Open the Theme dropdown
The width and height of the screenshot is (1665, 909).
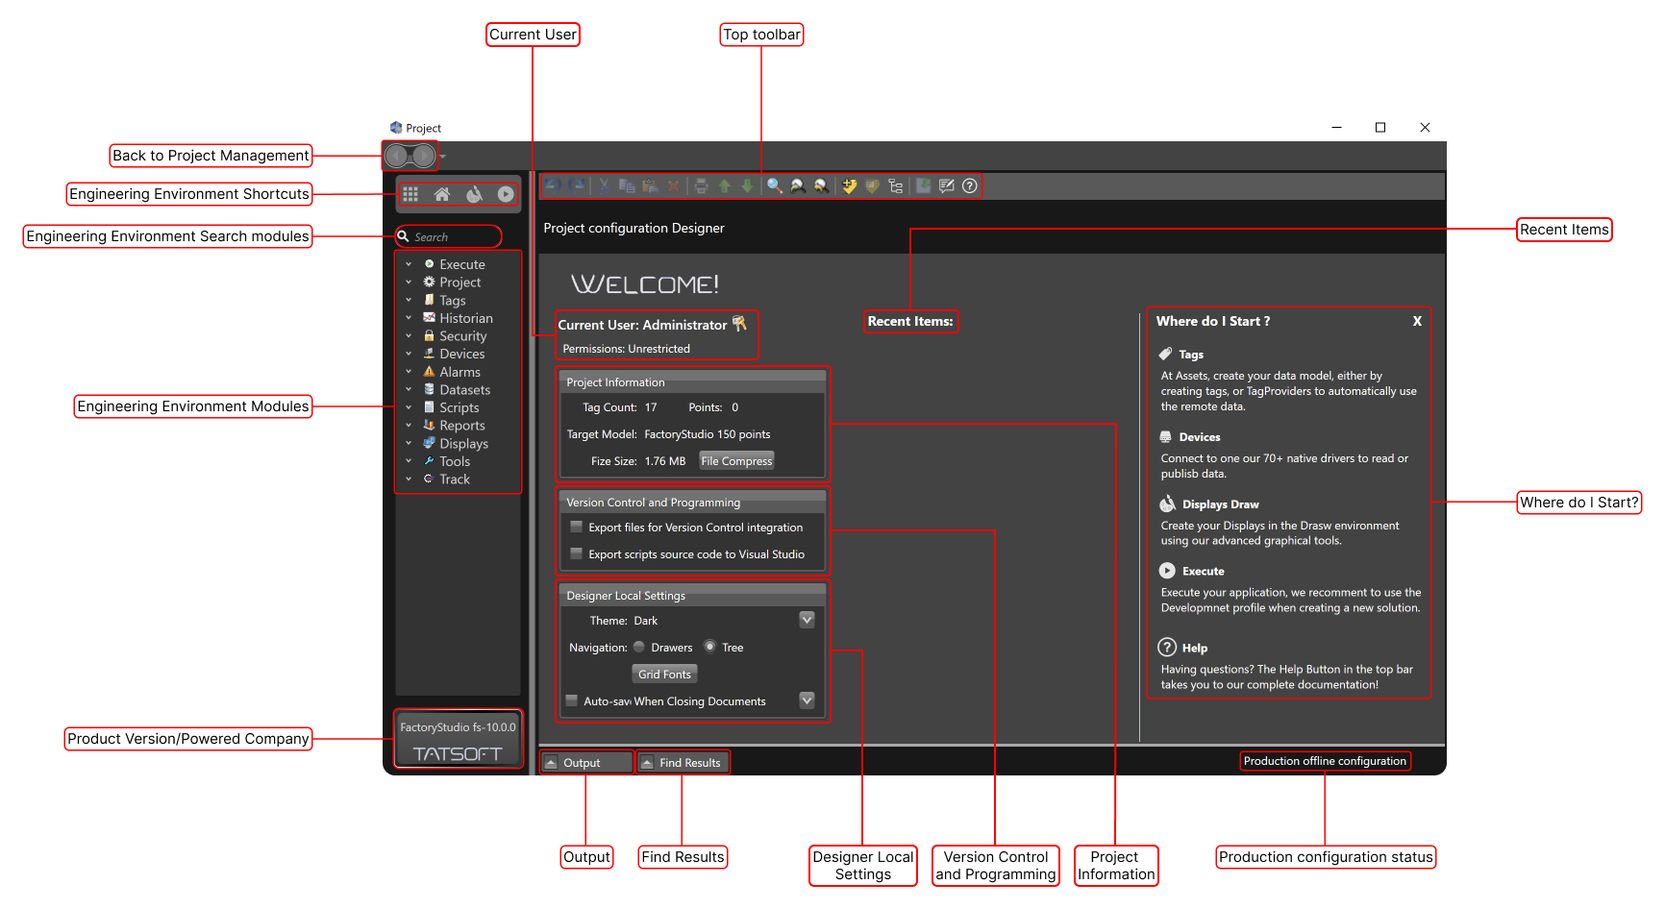click(x=807, y=620)
